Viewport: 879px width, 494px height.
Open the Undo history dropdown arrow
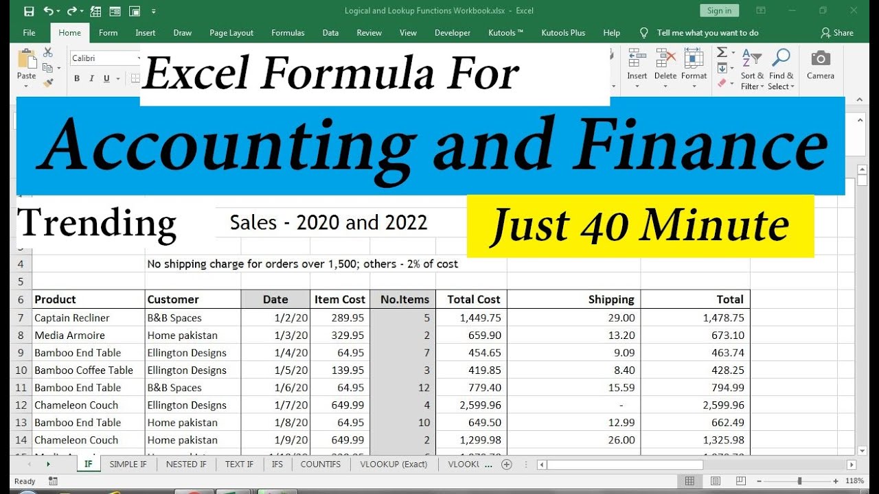(x=59, y=12)
